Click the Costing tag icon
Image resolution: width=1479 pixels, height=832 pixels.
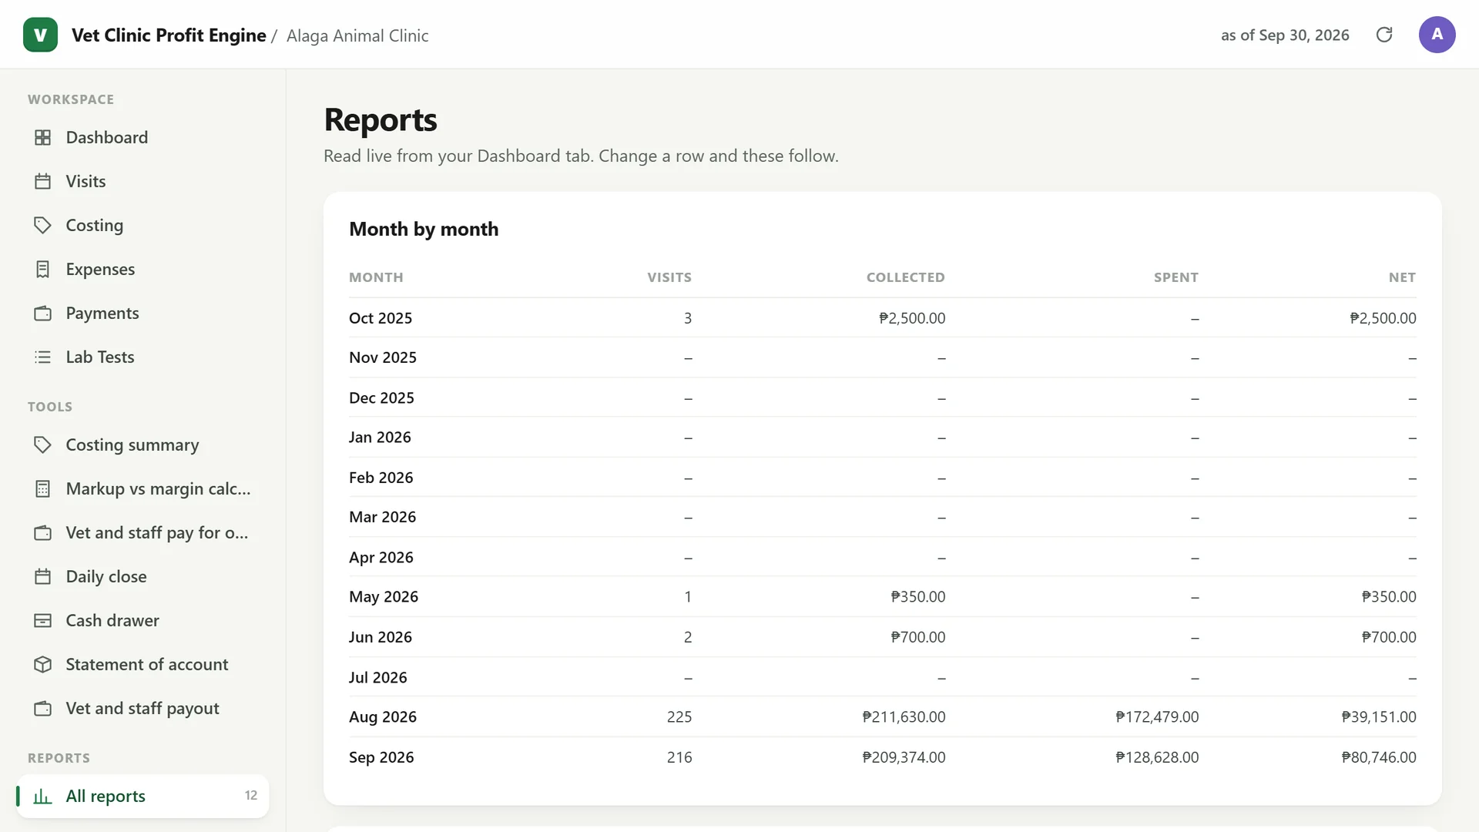(43, 225)
